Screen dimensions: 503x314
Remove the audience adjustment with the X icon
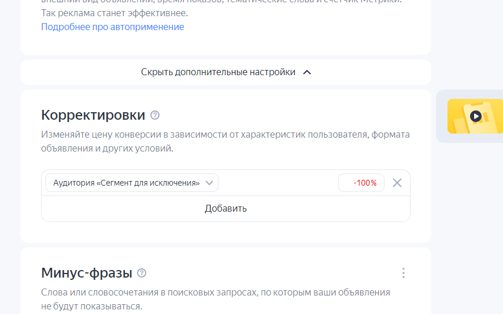[397, 183]
